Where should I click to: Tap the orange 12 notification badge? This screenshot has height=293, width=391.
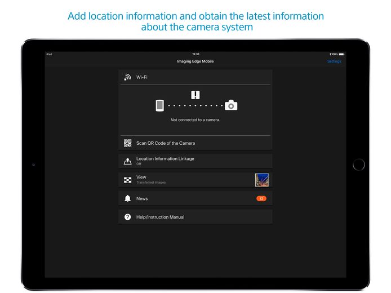[261, 198]
